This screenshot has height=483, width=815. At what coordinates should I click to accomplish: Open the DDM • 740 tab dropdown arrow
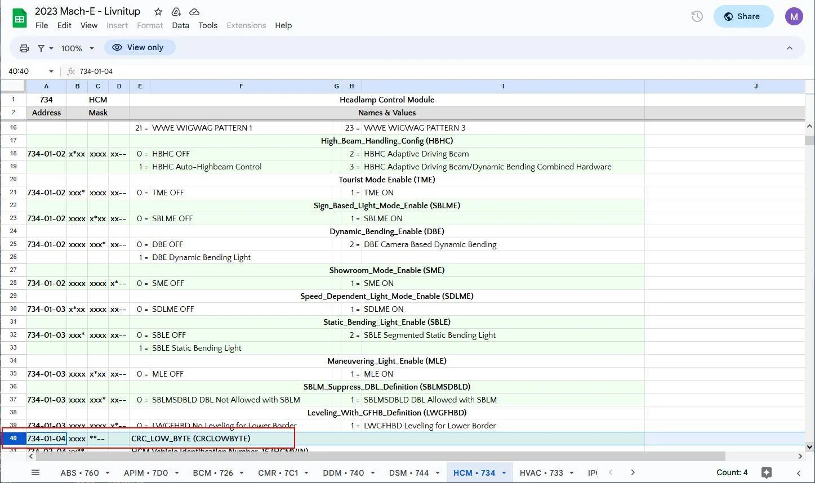(x=372, y=473)
